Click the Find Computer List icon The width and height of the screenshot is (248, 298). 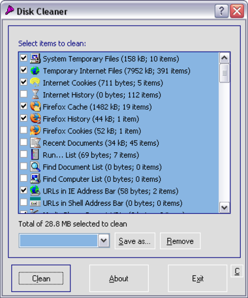[x=35, y=179]
